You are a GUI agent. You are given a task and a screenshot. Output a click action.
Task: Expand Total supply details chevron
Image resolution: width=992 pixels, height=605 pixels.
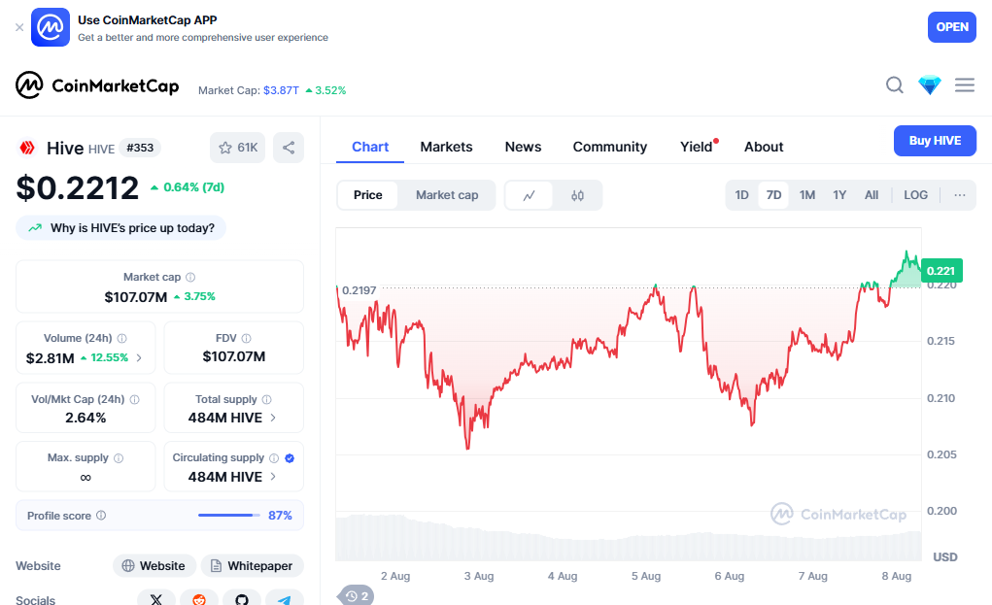[273, 418]
